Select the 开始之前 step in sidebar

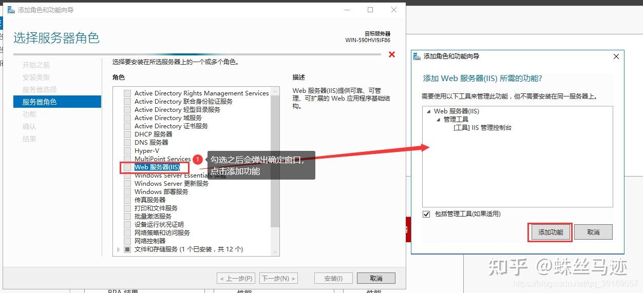tap(36, 65)
